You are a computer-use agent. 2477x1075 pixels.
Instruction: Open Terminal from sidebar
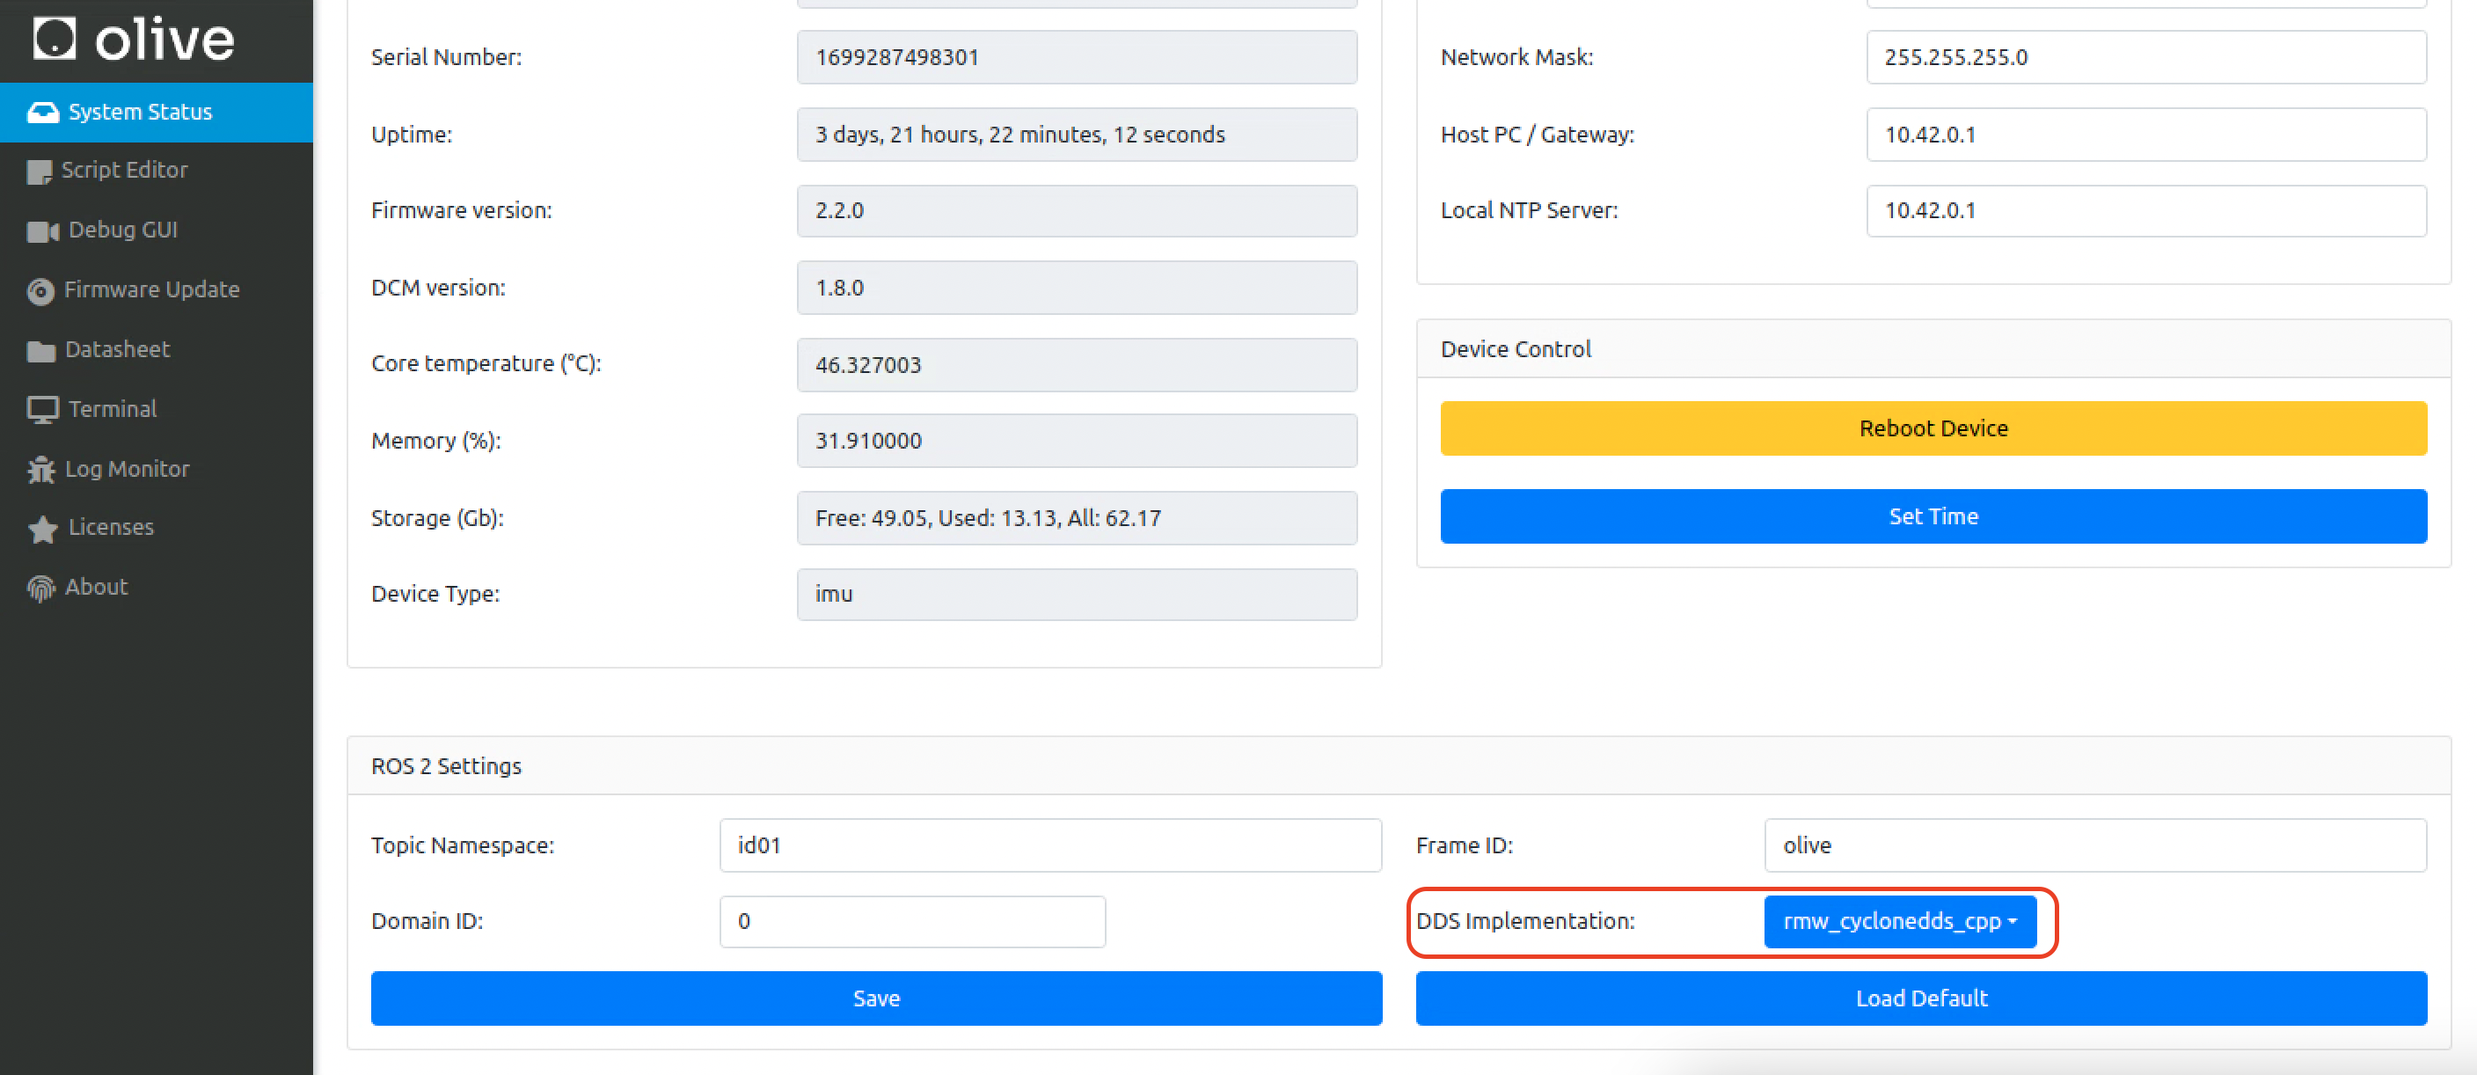click(111, 408)
